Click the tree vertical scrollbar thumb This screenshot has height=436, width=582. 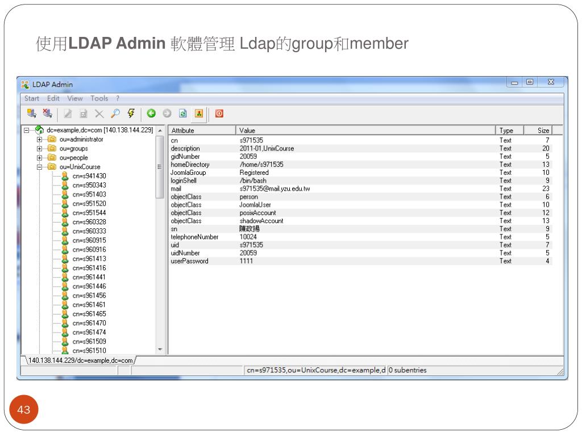pyautogui.click(x=160, y=167)
